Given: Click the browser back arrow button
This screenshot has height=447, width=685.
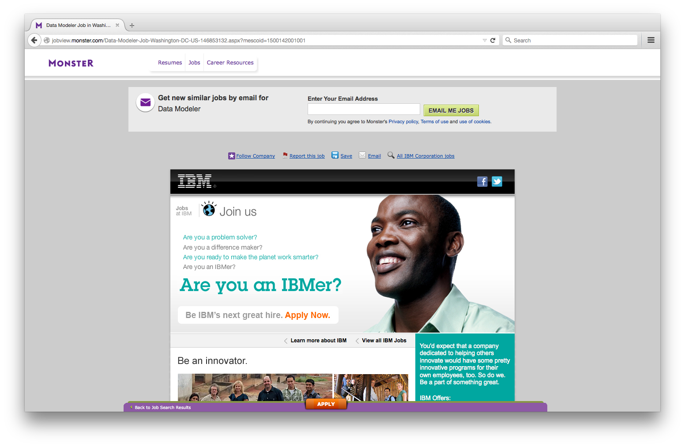Looking at the screenshot, I should pyautogui.click(x=34, y=40).
